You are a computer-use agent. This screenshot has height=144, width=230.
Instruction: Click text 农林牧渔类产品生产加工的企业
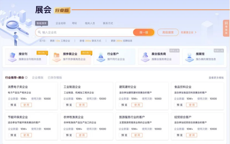pos(80,123)
